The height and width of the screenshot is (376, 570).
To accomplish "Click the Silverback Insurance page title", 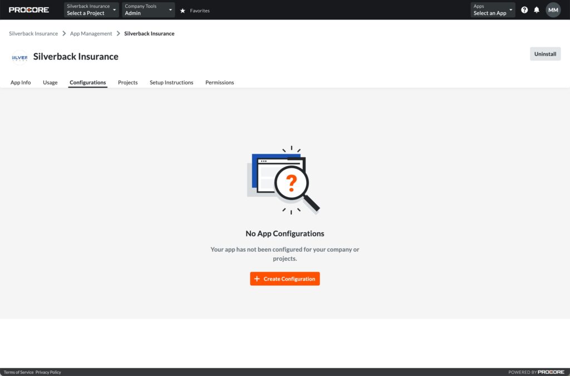I will [x=76, y=56].
